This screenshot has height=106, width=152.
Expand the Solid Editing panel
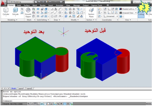43,20
